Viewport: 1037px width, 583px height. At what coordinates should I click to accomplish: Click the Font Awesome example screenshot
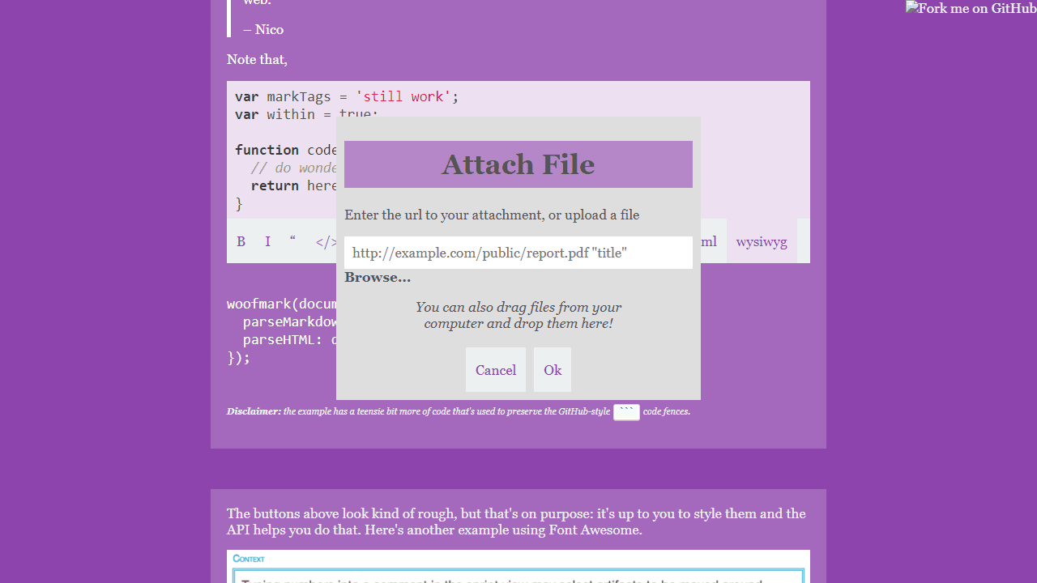coord(518,567)
